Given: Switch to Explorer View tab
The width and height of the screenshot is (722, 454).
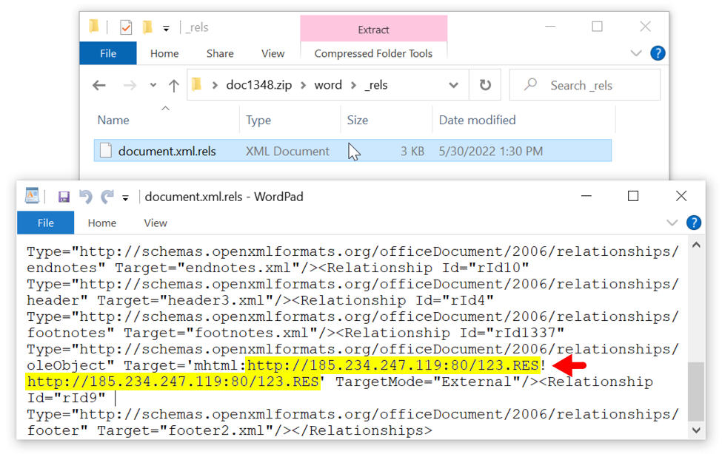Looking at the screenshot, I should click(x=273, y=53).
